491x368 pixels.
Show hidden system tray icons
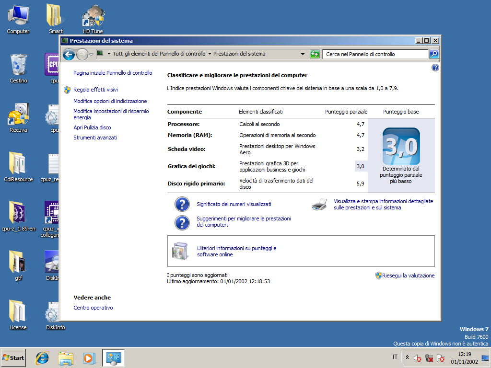point(407,357)
